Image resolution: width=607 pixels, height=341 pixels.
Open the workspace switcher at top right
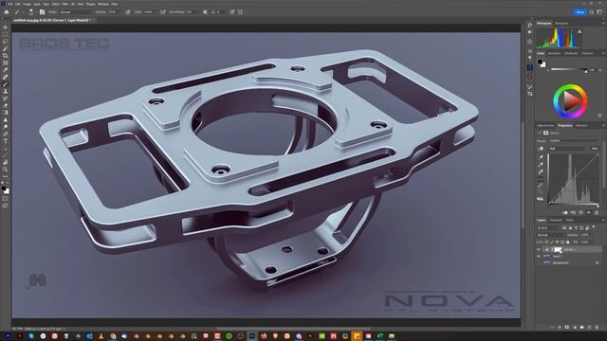(599, 12)
